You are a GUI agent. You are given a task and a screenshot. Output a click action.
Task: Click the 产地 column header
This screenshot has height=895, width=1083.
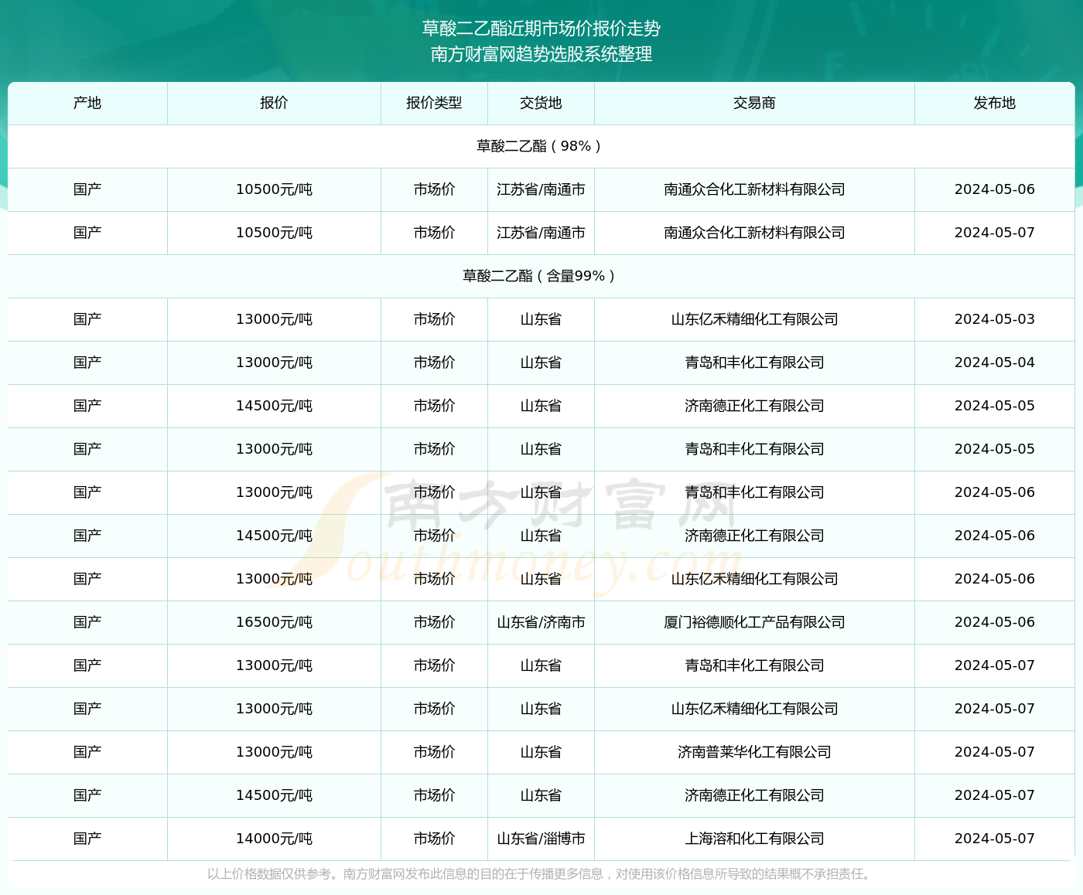click(x=87, y=103)
